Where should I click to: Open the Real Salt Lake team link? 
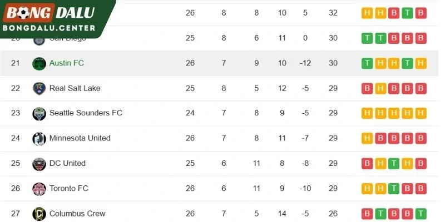coord(75,88)
